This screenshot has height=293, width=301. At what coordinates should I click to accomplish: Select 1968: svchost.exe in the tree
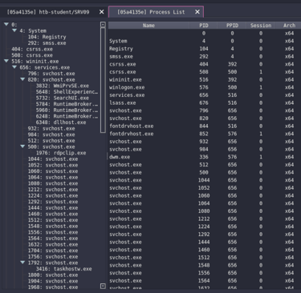[53, 287]
